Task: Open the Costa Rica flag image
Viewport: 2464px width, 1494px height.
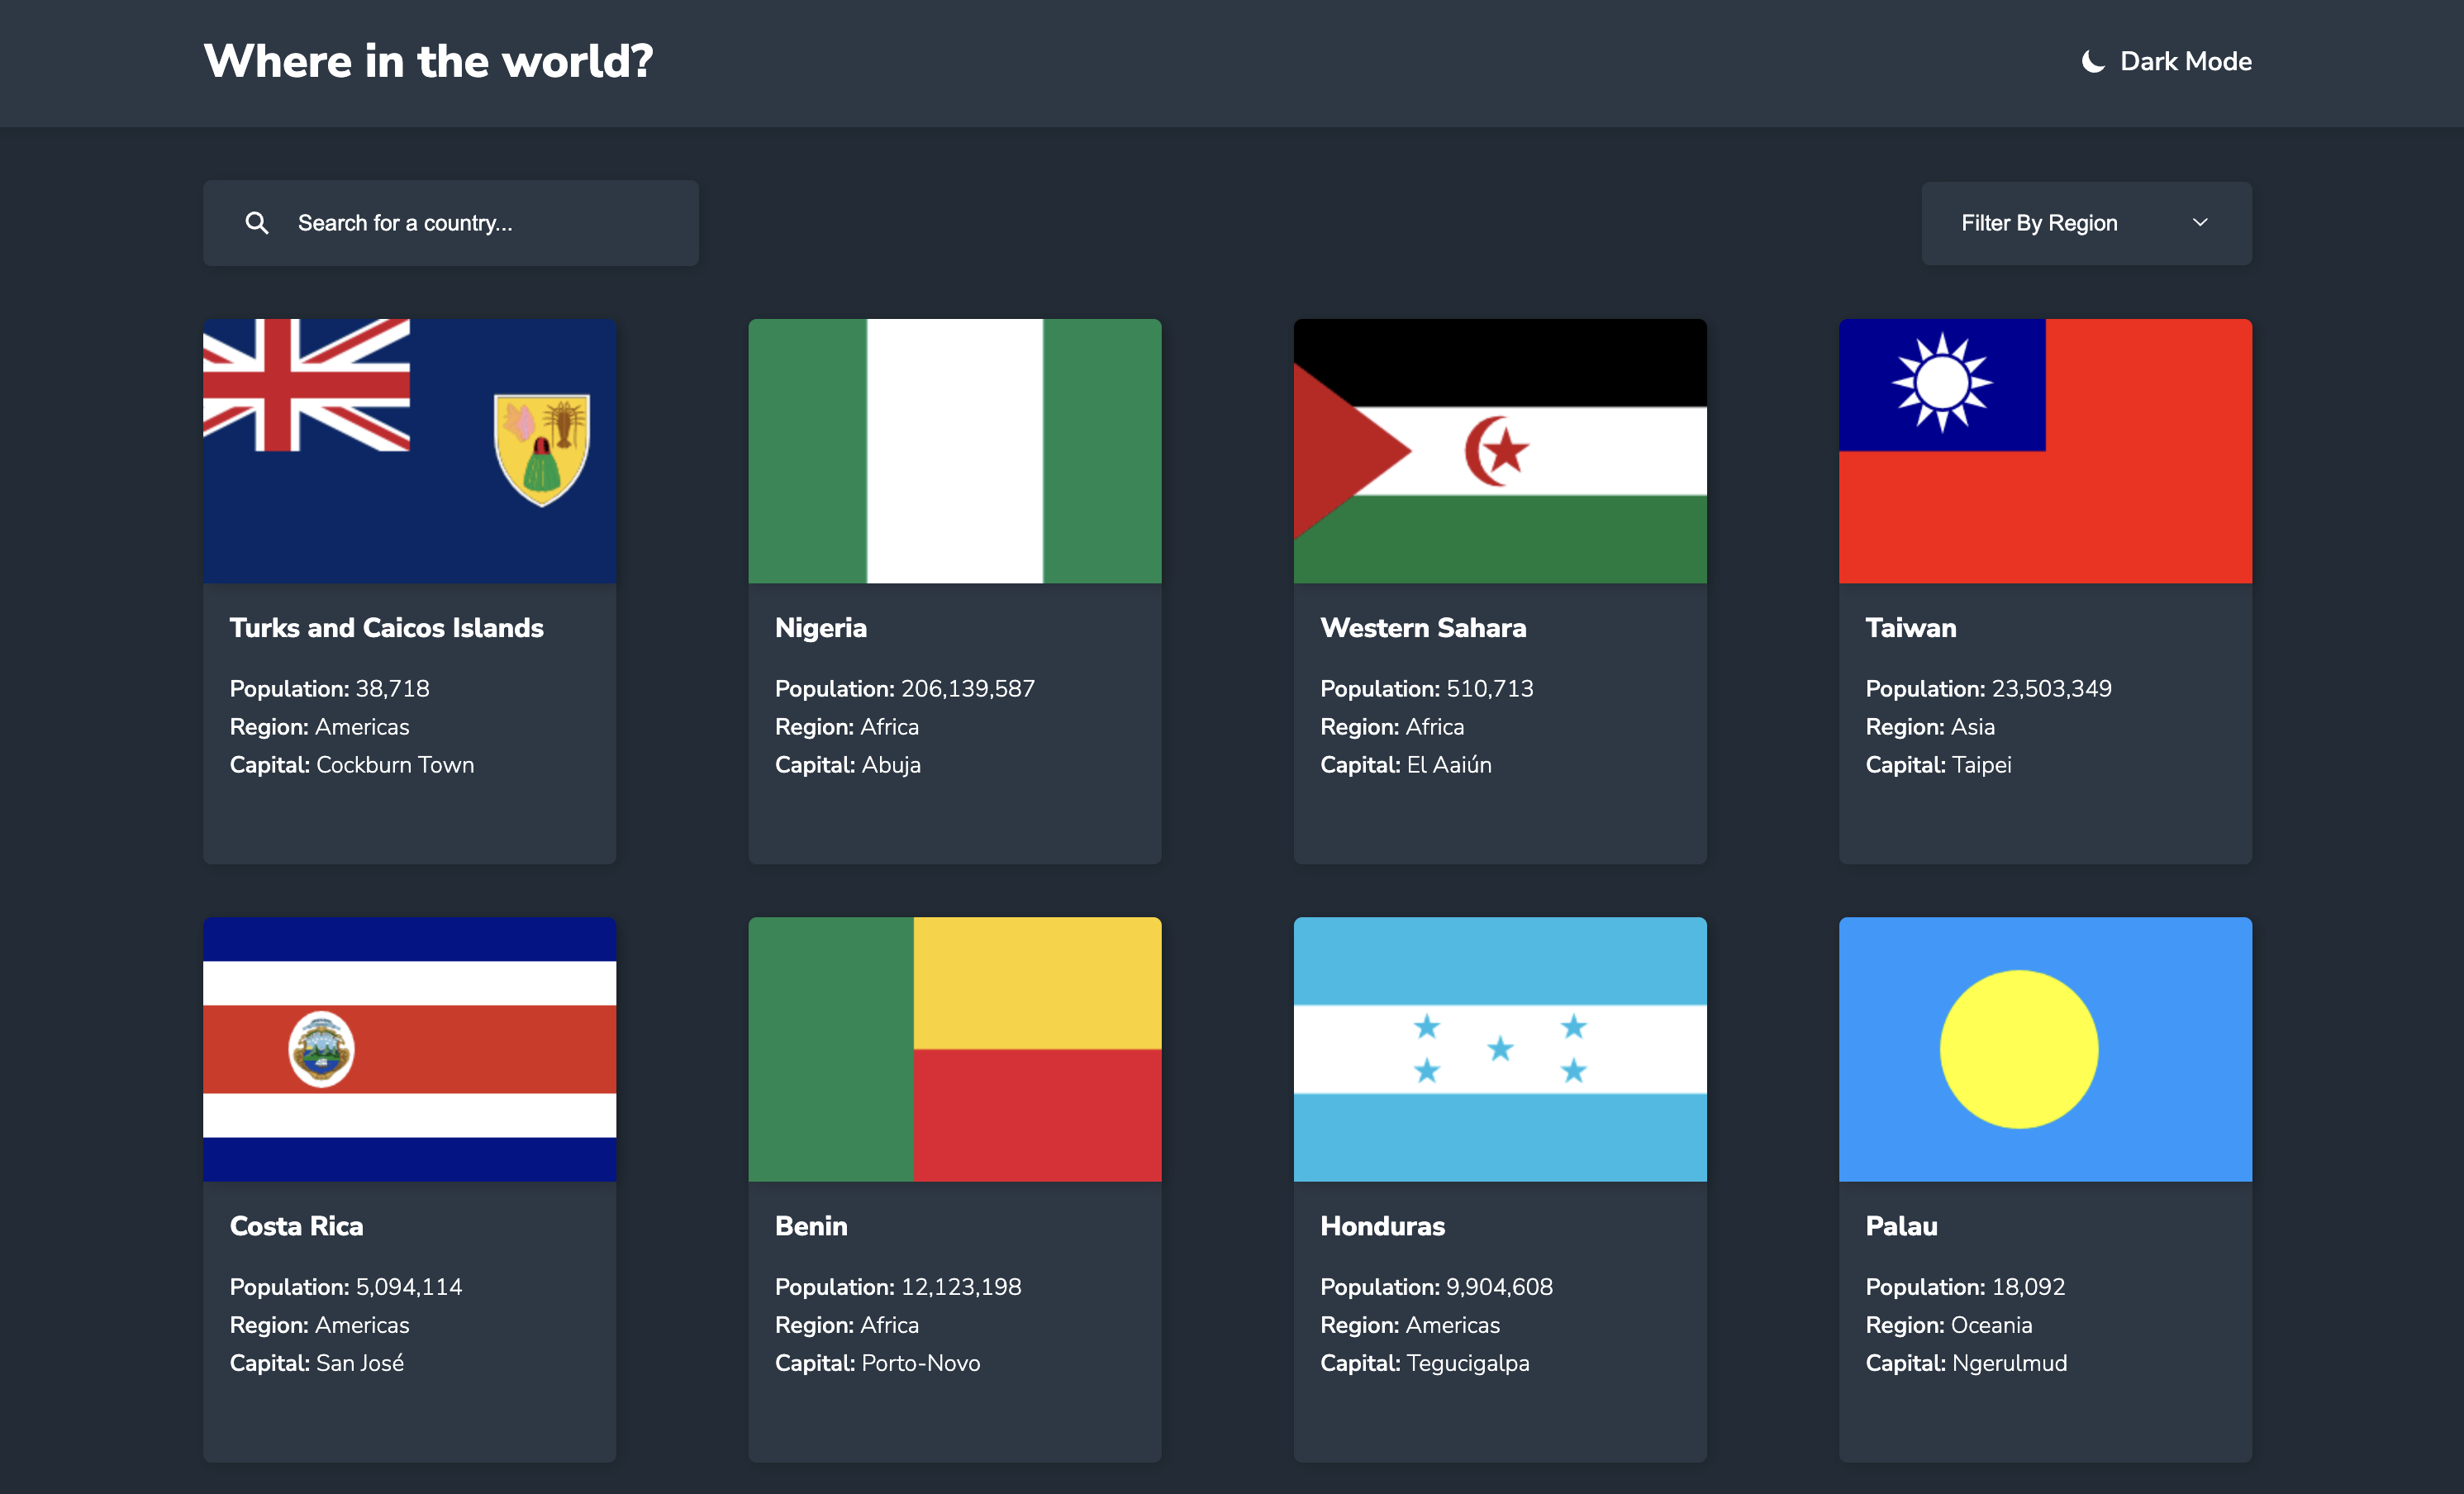Action: [409, 1049]
